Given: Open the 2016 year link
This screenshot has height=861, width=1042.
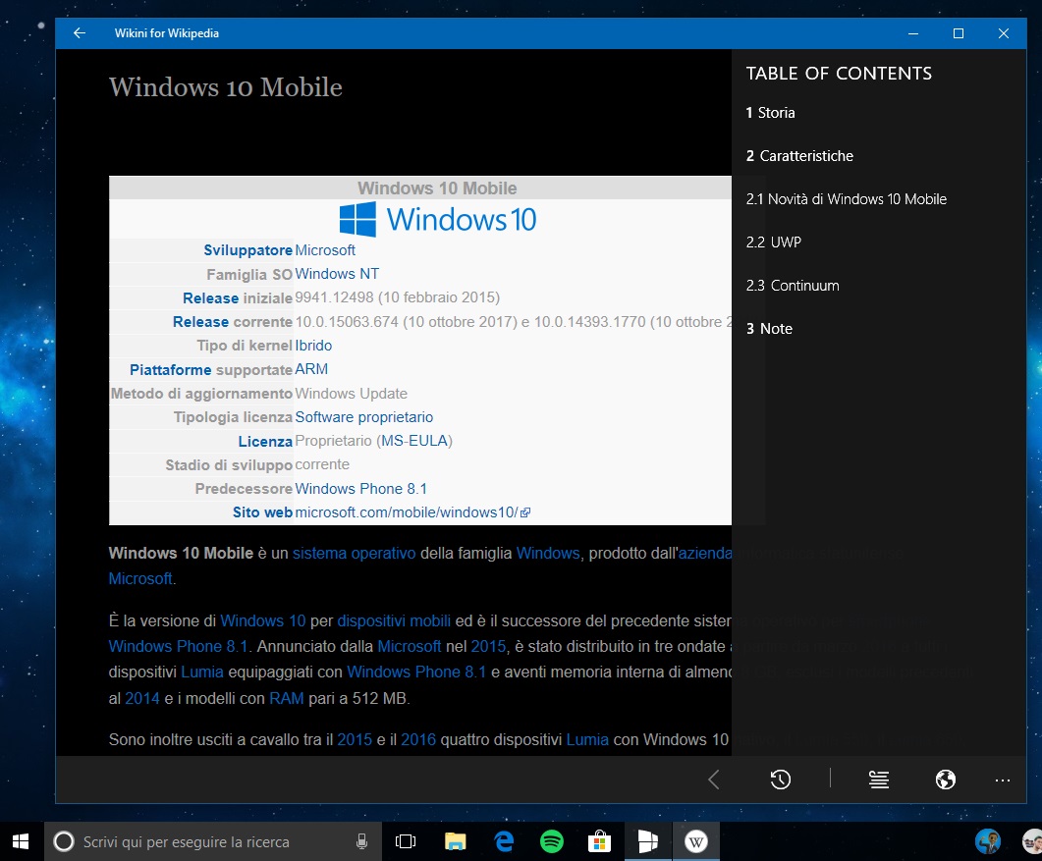Looking at the screenshot, I should pyautogui.click(x=418, y=740).
